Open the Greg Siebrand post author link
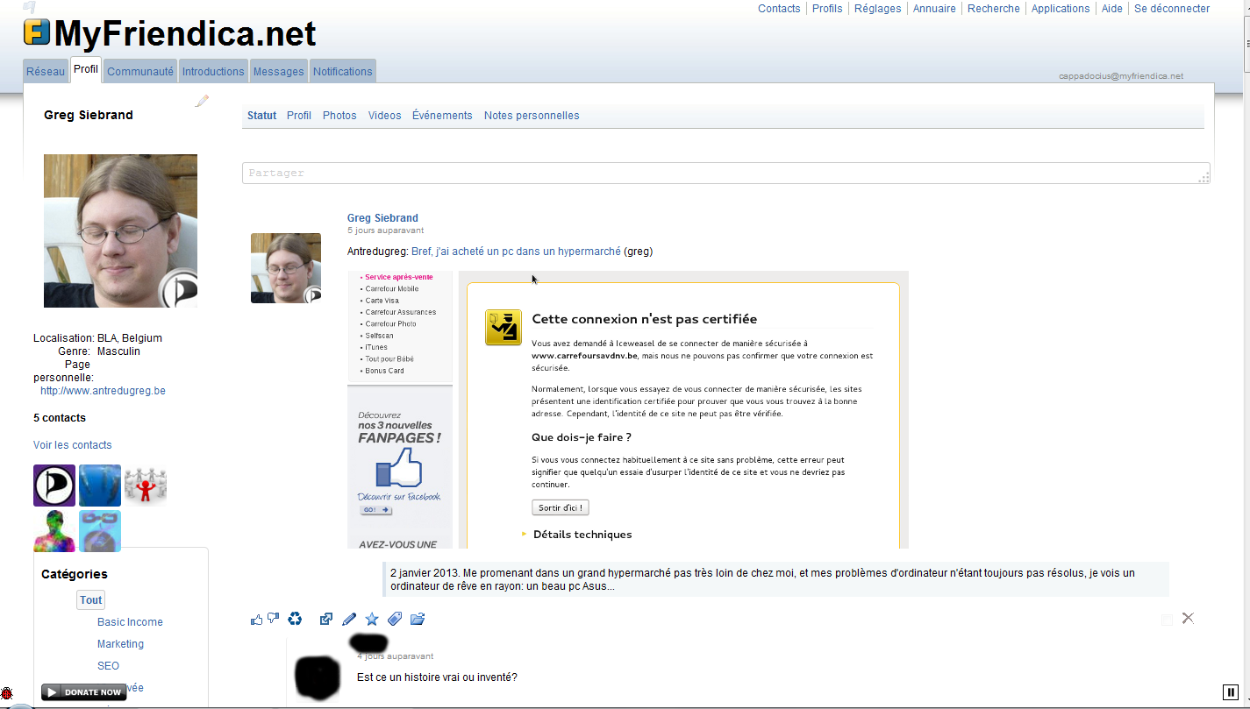 pyautogui.click(x=382, y=218)
